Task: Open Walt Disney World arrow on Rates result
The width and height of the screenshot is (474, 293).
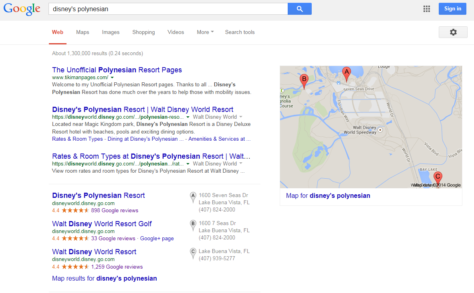Action: click(241, 163)
